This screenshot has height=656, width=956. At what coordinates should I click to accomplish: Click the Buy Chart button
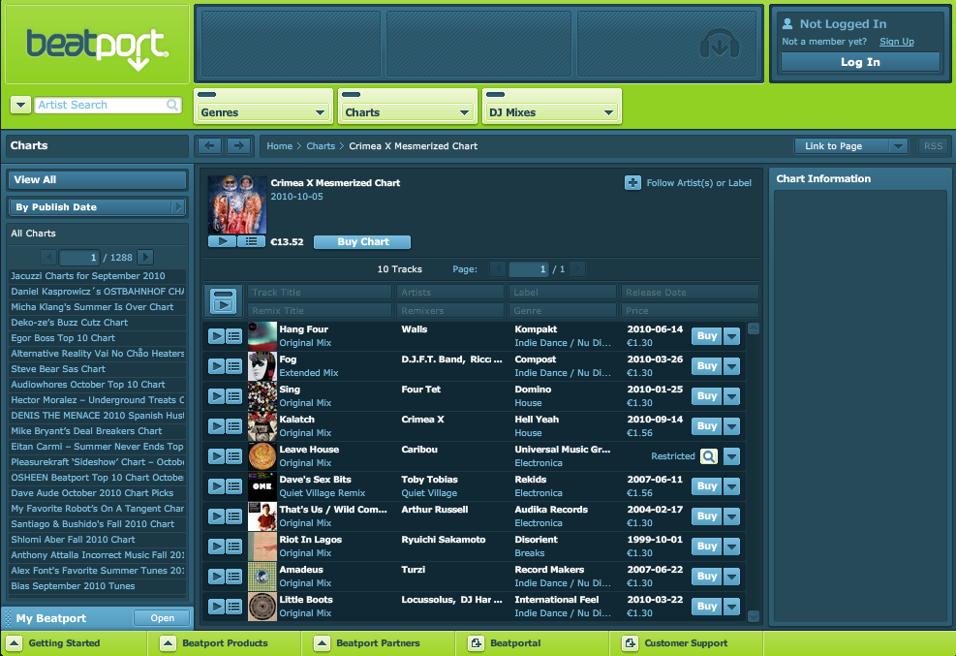[362, 241]
